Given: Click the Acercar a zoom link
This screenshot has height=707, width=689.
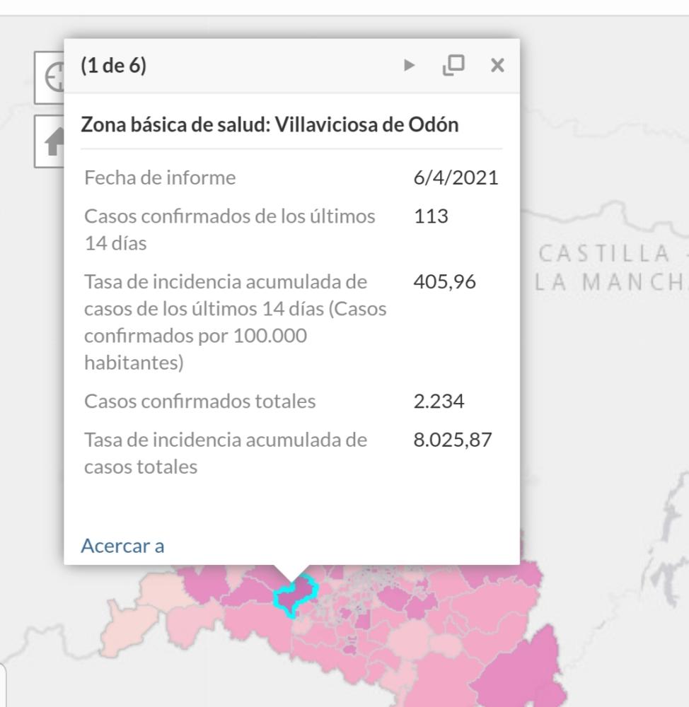Looking at the screenshot, I should click(x=123, y=545).
